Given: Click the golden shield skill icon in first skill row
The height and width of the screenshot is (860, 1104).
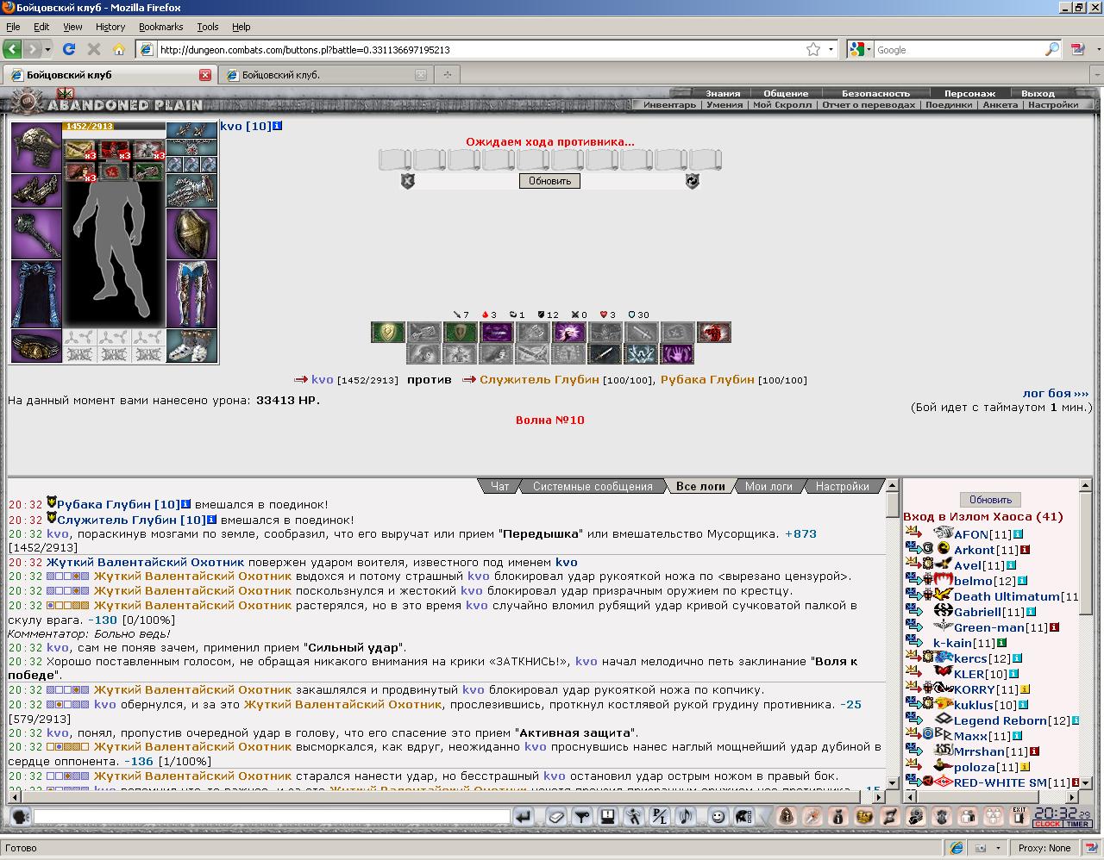Looking at the screenshot, I should click(x=388, y=332).
